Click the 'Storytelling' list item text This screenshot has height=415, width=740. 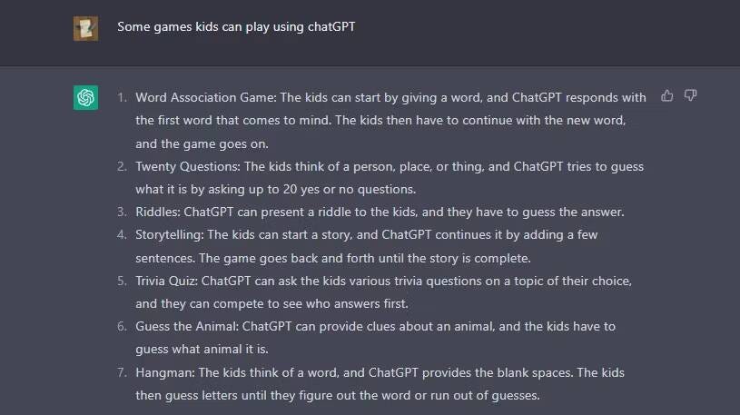367,246
